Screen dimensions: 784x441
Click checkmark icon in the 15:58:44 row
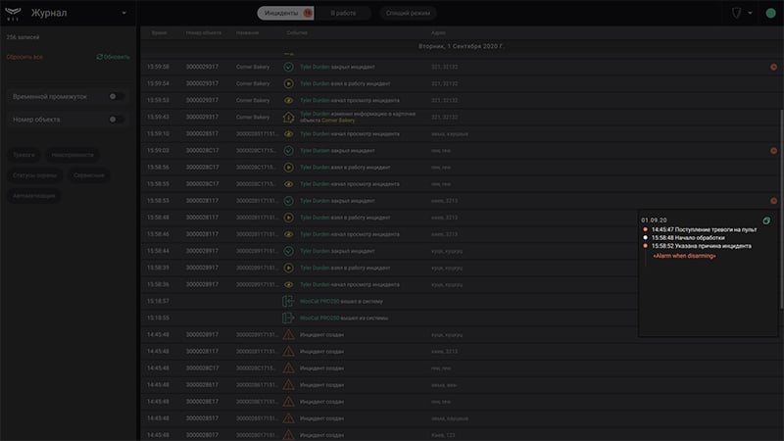point(288,251)
